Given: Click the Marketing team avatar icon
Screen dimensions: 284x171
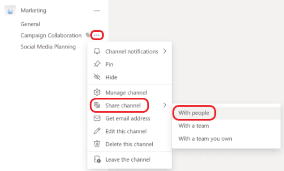Looking at the screenshot, I should click(10, 11).
